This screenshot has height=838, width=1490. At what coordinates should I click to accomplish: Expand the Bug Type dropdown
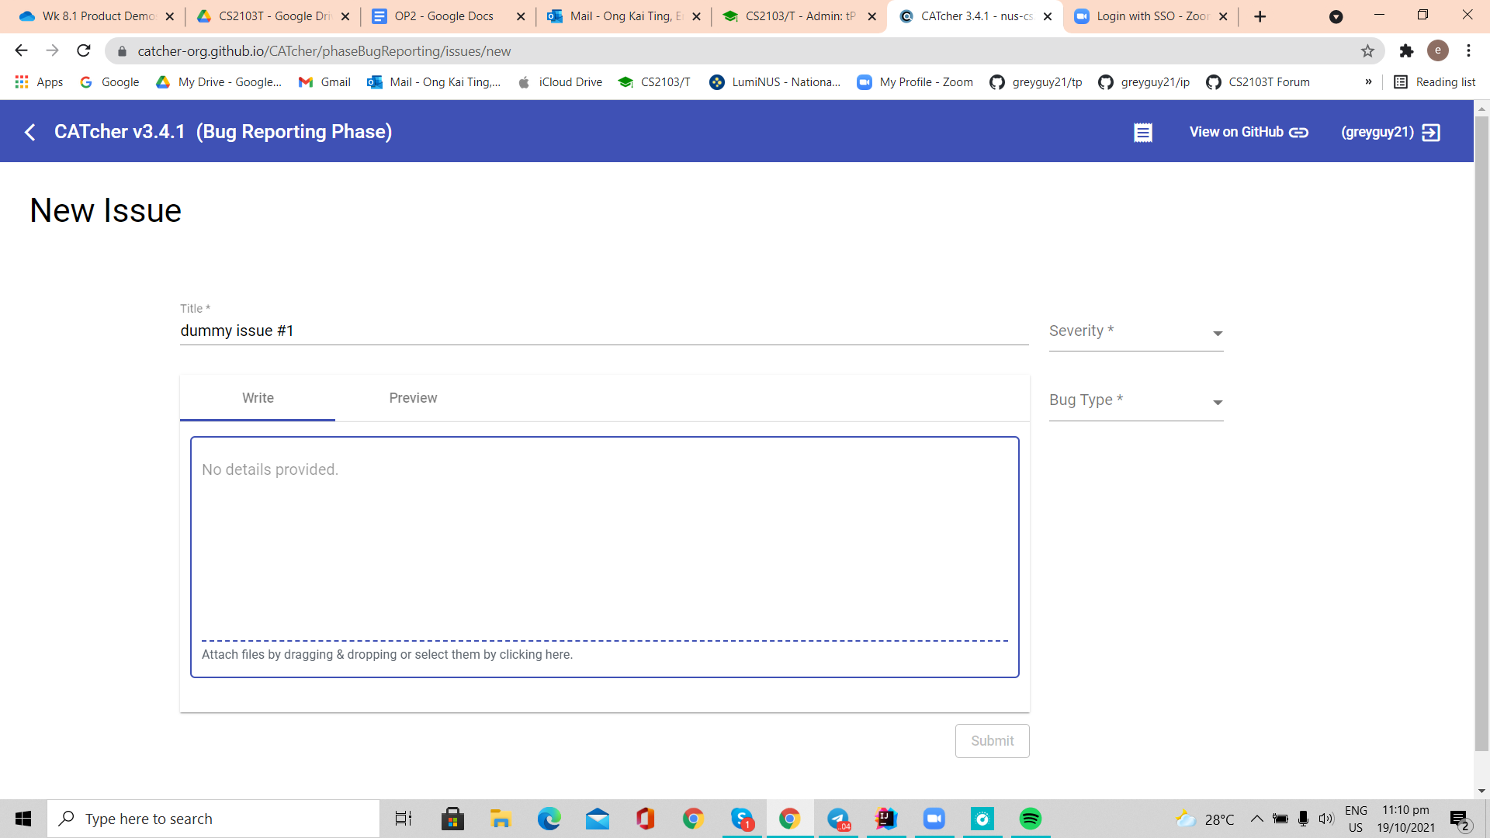pos(1135,401)
